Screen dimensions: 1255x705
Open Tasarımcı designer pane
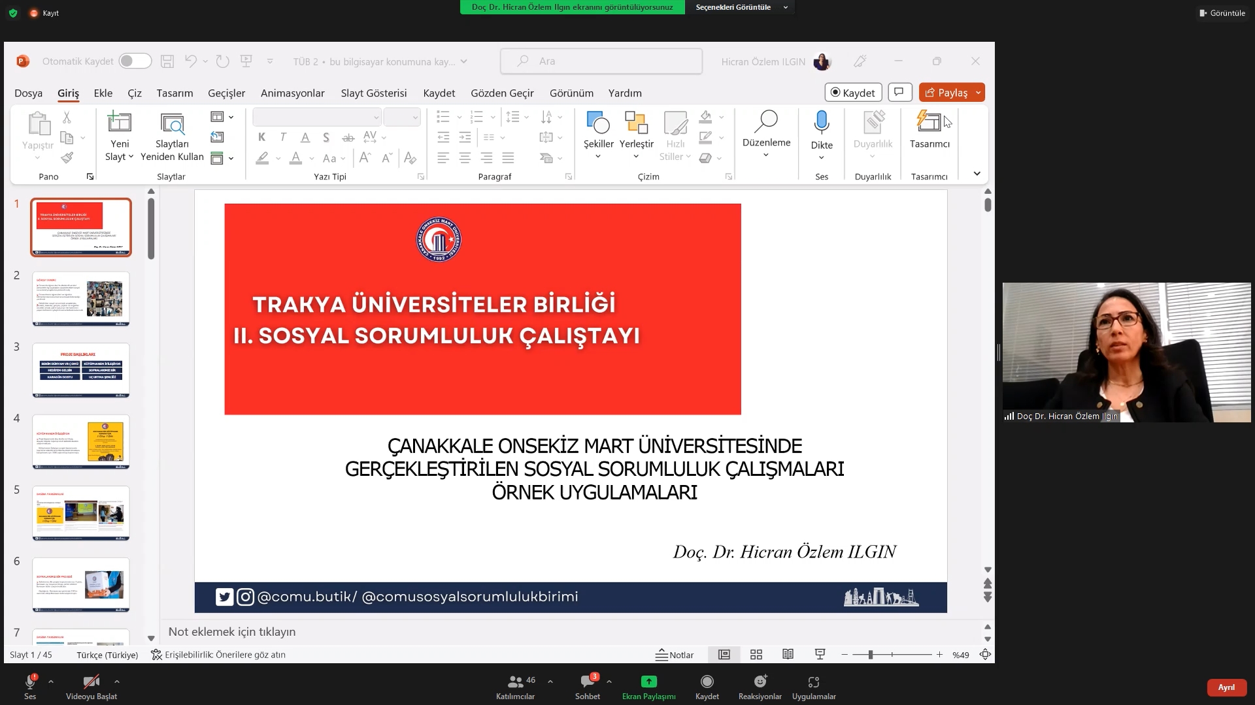tap(929, 129)
